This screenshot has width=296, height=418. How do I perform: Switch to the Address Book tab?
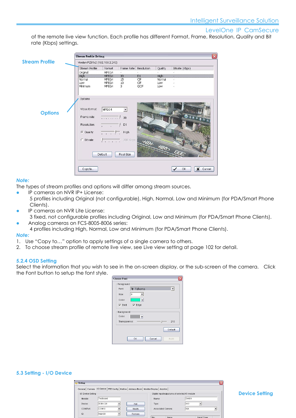[x=135, y=389]
